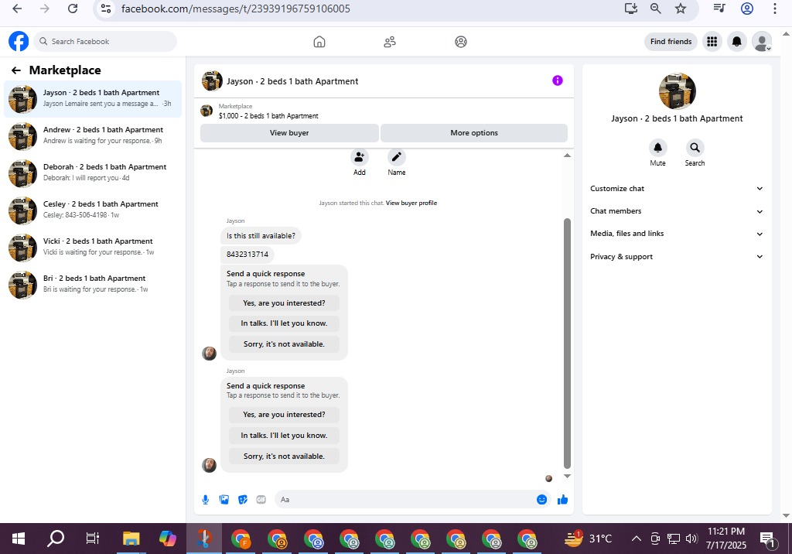
Task: Open Cesley conversation in list
Action: click(93, 210)
